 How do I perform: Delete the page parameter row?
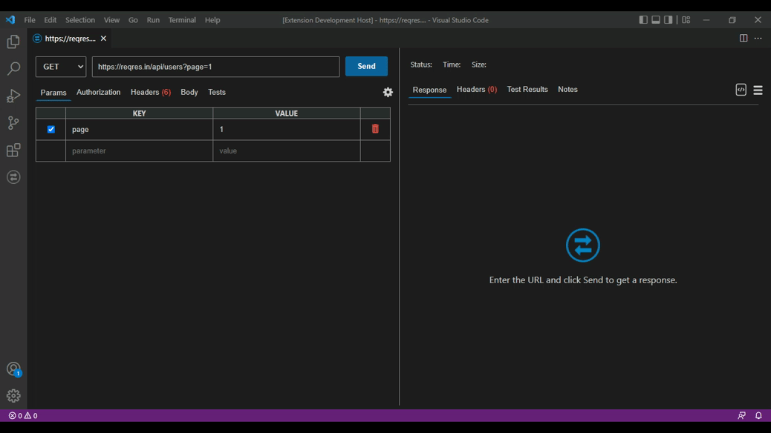375,129
